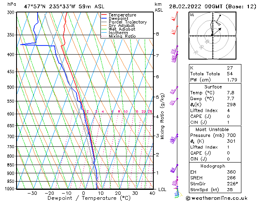Click the "Surface" section heading

[213, 87]
